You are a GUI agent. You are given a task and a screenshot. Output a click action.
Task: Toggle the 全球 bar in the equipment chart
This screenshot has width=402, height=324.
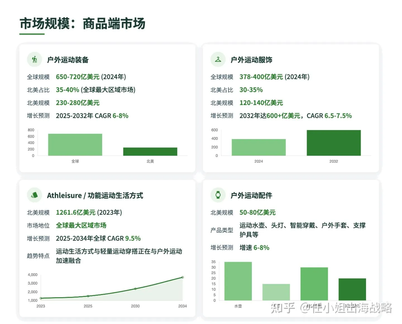tap(75, 145)
